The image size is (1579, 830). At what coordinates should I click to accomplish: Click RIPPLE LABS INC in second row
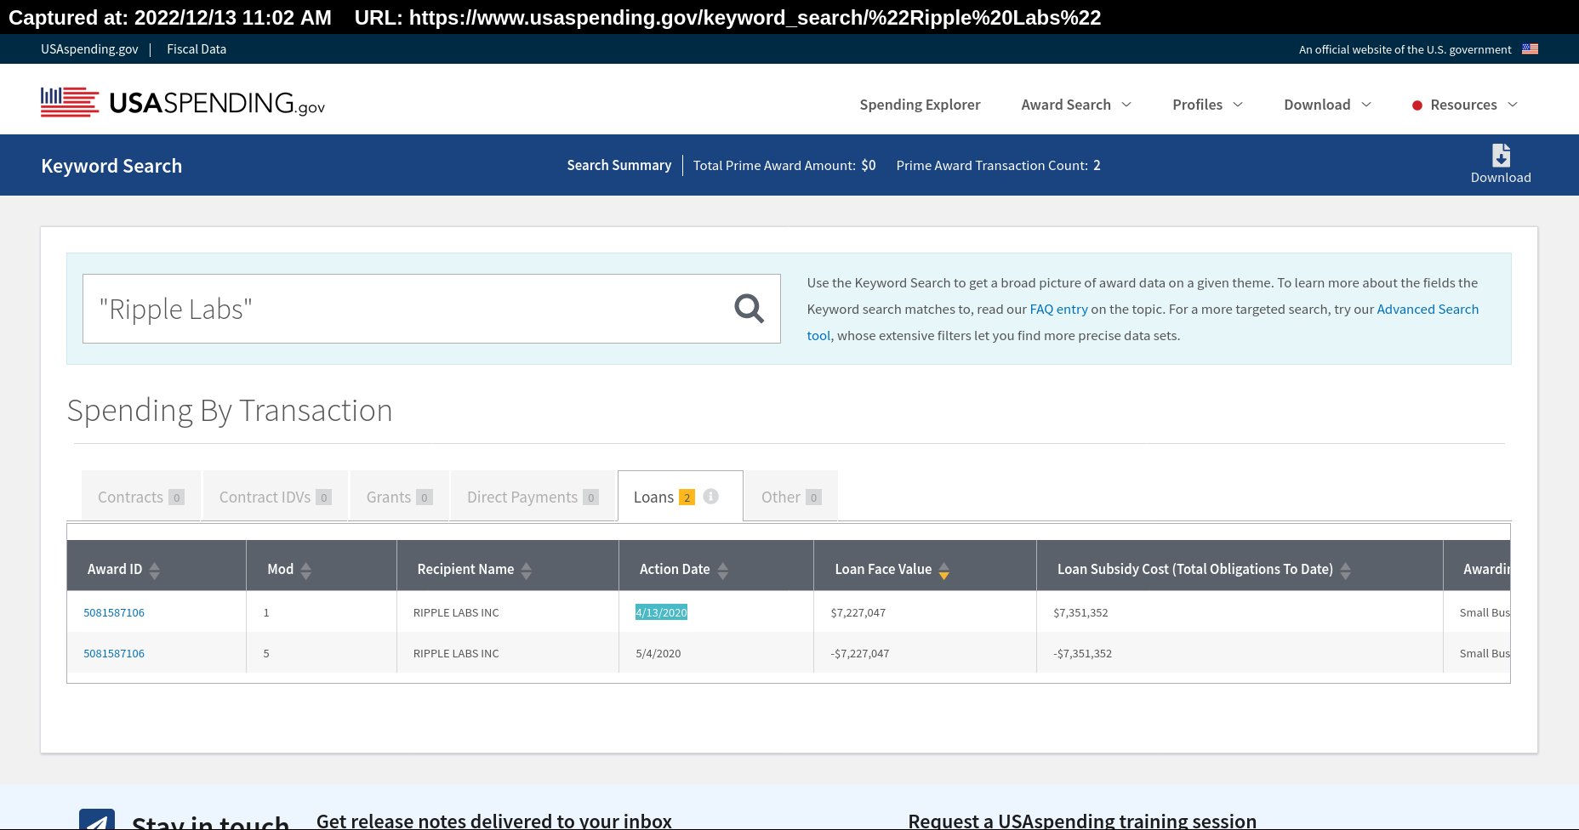pos(456,653)
